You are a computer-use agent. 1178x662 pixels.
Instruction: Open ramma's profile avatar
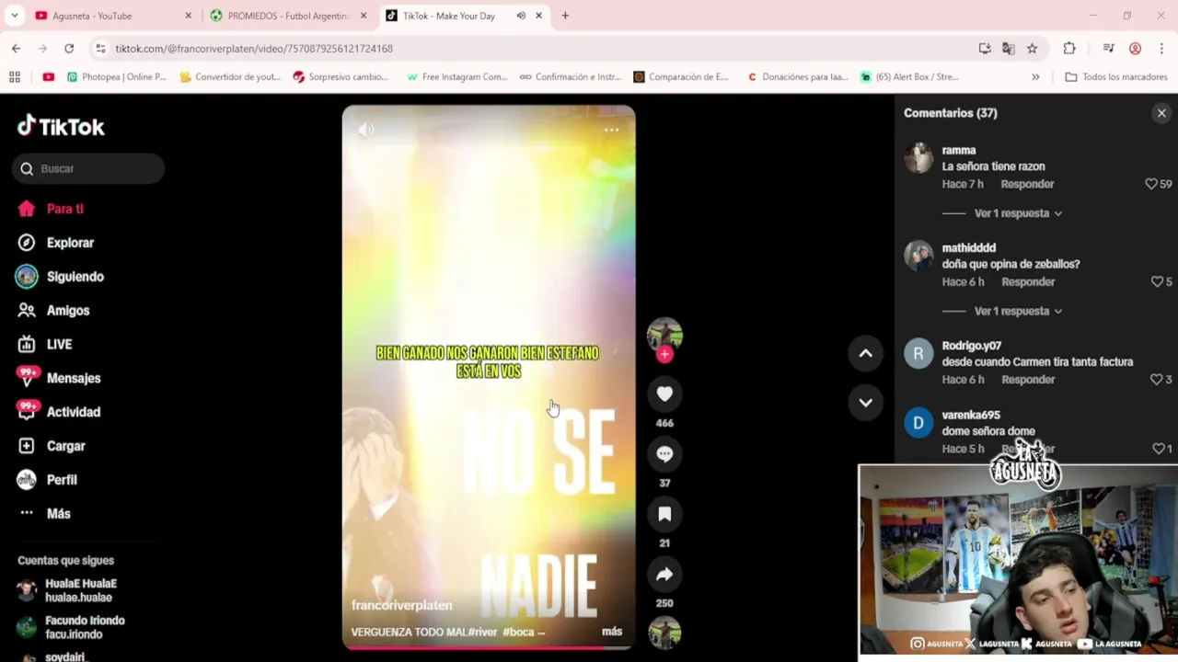[x=918, y=158]
